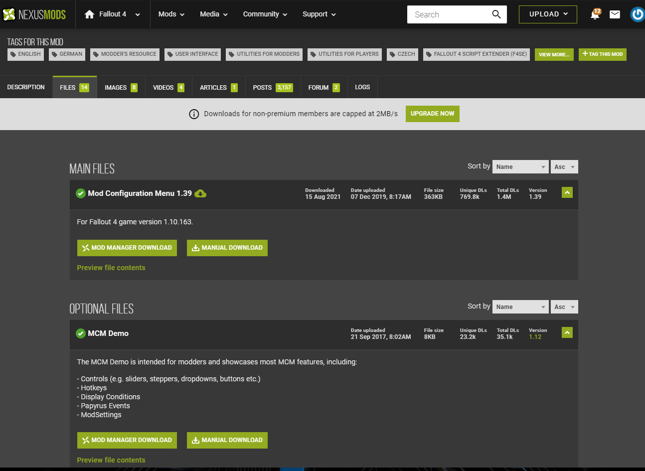Click the cloud download icon next to 1.39
645x471 pixels.
point(200,193)
